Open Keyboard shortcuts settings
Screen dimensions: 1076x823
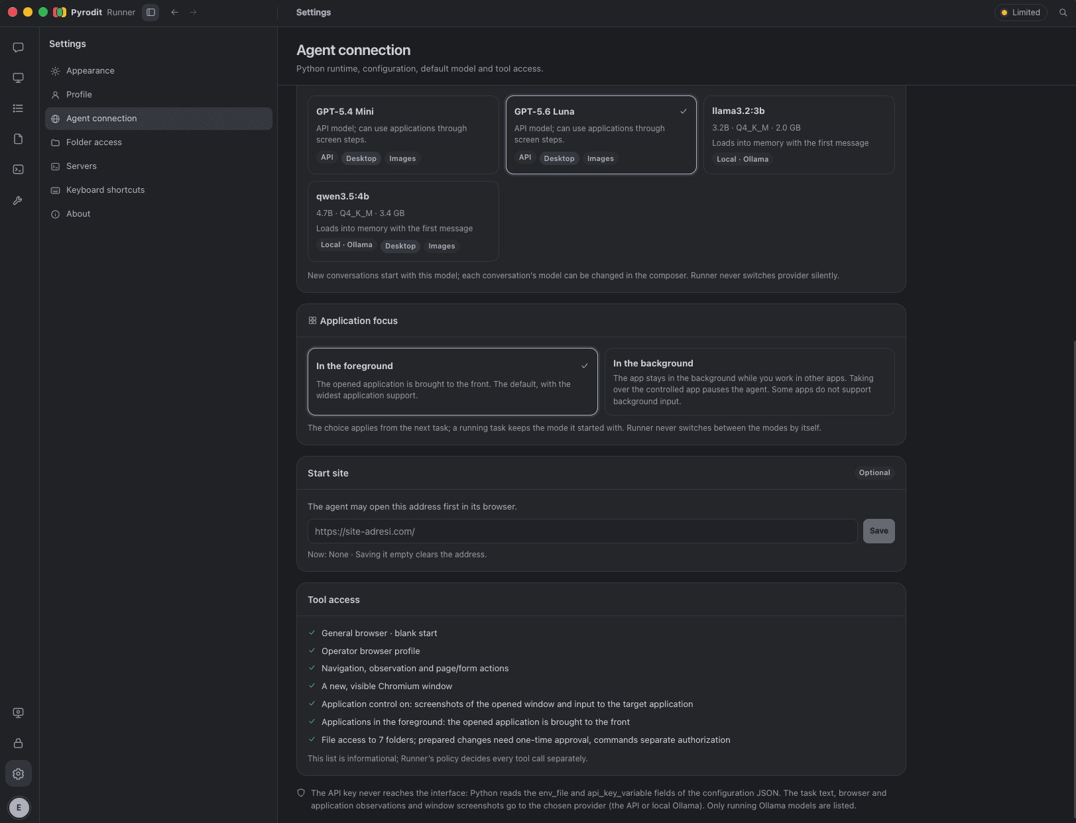pyautogui.click(x=158, y=190)
